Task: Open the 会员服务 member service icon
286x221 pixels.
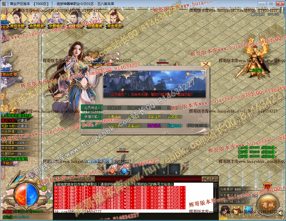Action: [x=36, y=19]
